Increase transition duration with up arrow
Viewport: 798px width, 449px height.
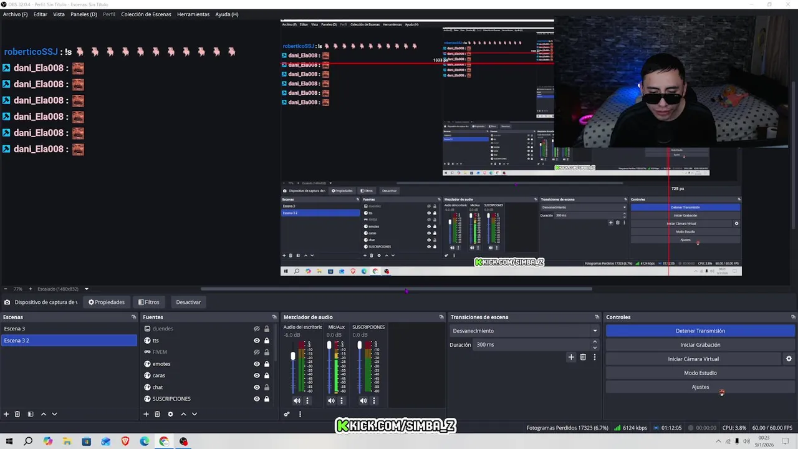click(594, 342)
